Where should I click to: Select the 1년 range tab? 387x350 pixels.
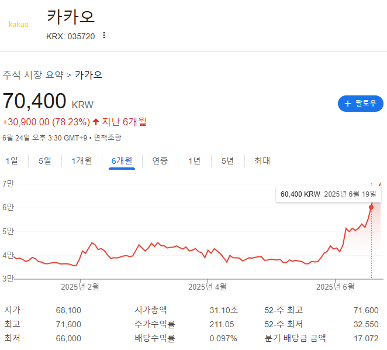tap(194, 161)
